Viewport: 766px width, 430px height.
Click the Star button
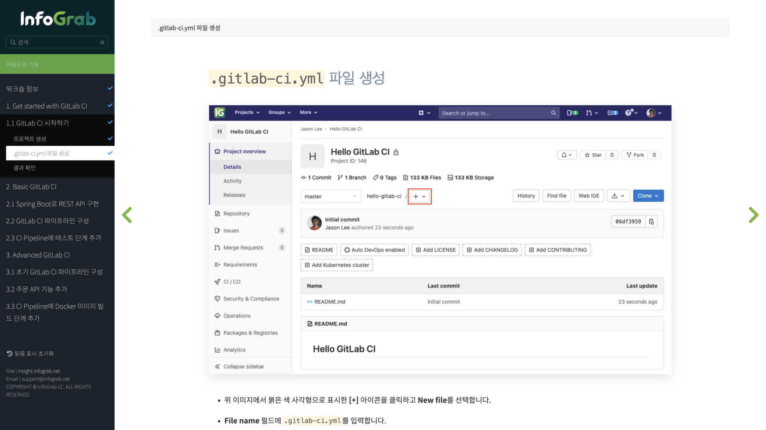pyautogui.click(x=593, y=155)
